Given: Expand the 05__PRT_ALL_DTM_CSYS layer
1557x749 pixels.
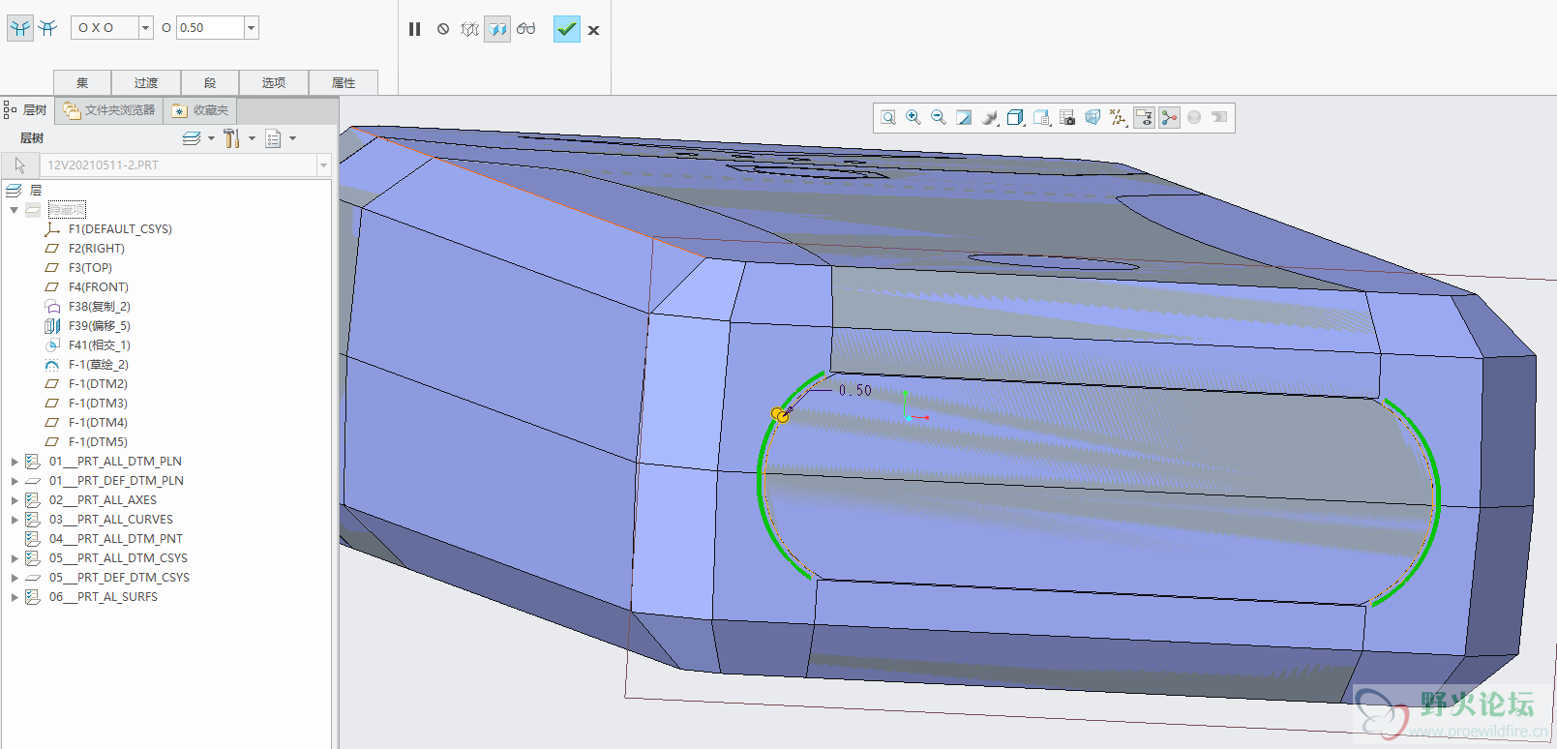Looking at the screenshot, I should (x=15, y=558).
